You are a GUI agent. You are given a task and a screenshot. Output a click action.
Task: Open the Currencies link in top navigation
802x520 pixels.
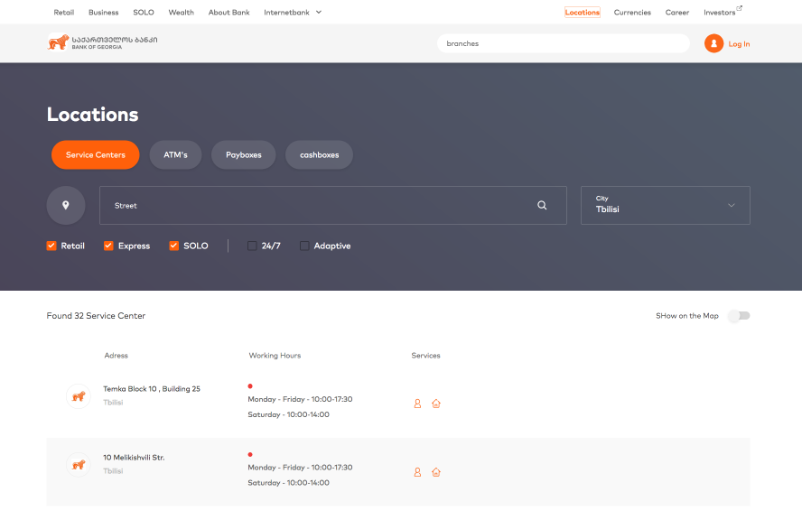point(632,13)
